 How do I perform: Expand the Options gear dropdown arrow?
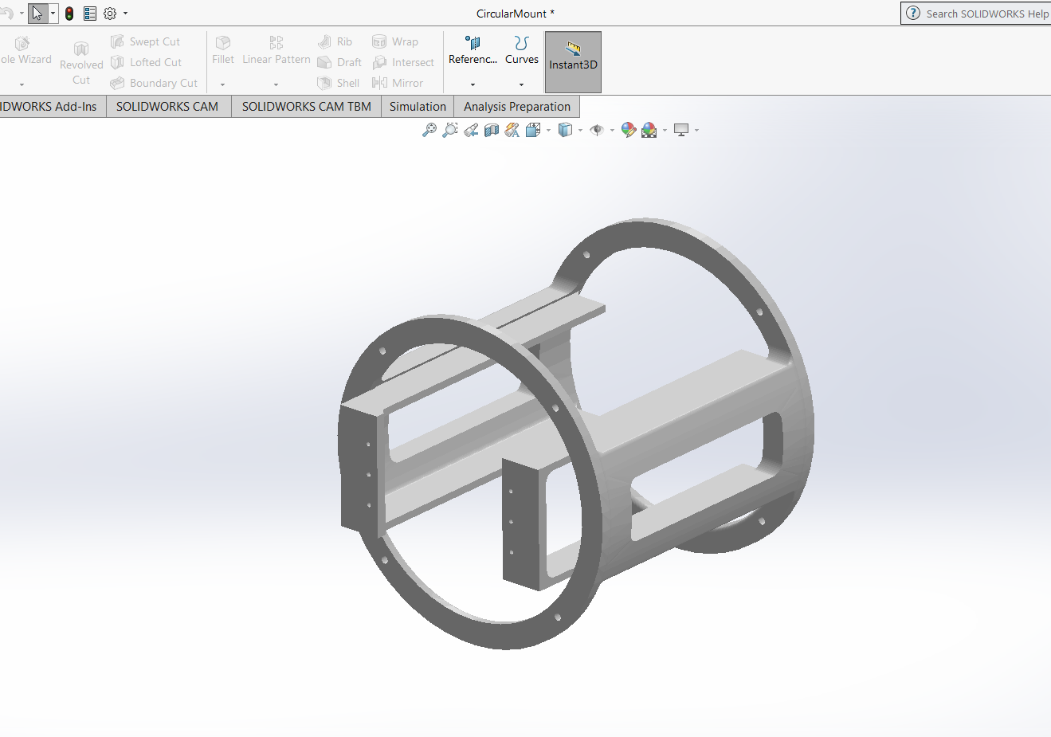125,14
